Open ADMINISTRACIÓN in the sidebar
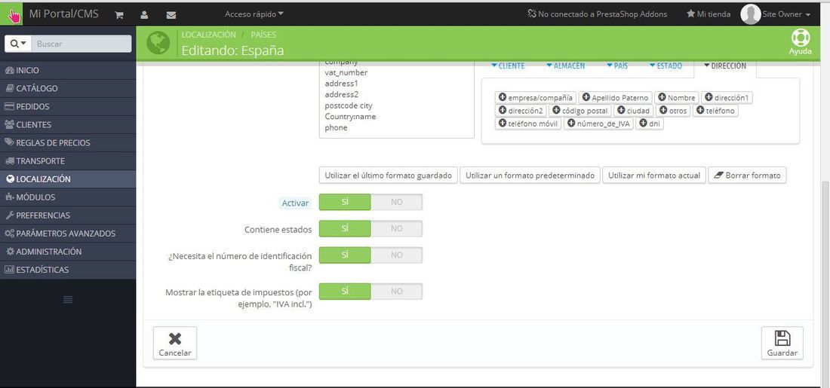 68,252
